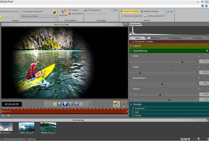This screenshot has width=209, height=141.
Task: Click the Winkel slider handle
Action: [x=182, y=62]
